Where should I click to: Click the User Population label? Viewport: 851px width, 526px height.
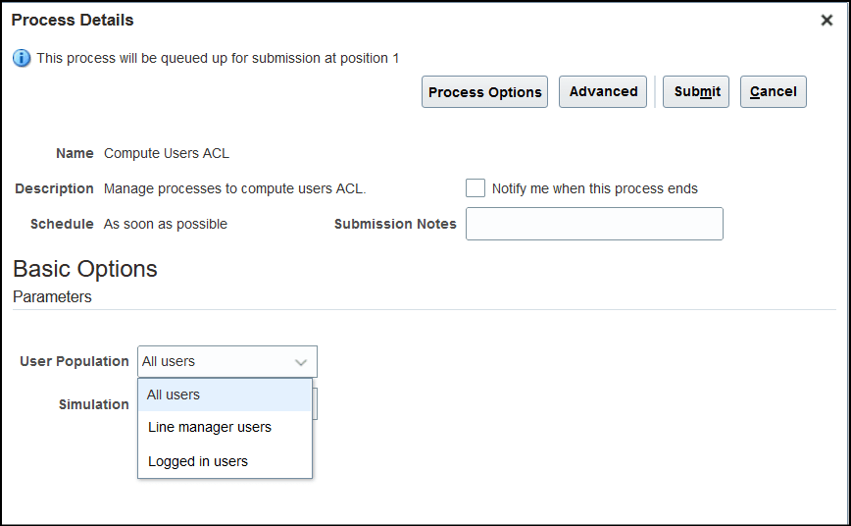point(75,361)
